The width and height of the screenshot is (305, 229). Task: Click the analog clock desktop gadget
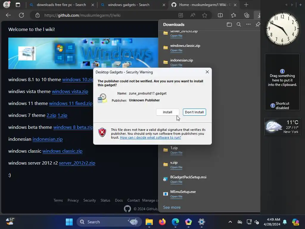point(282,29)
